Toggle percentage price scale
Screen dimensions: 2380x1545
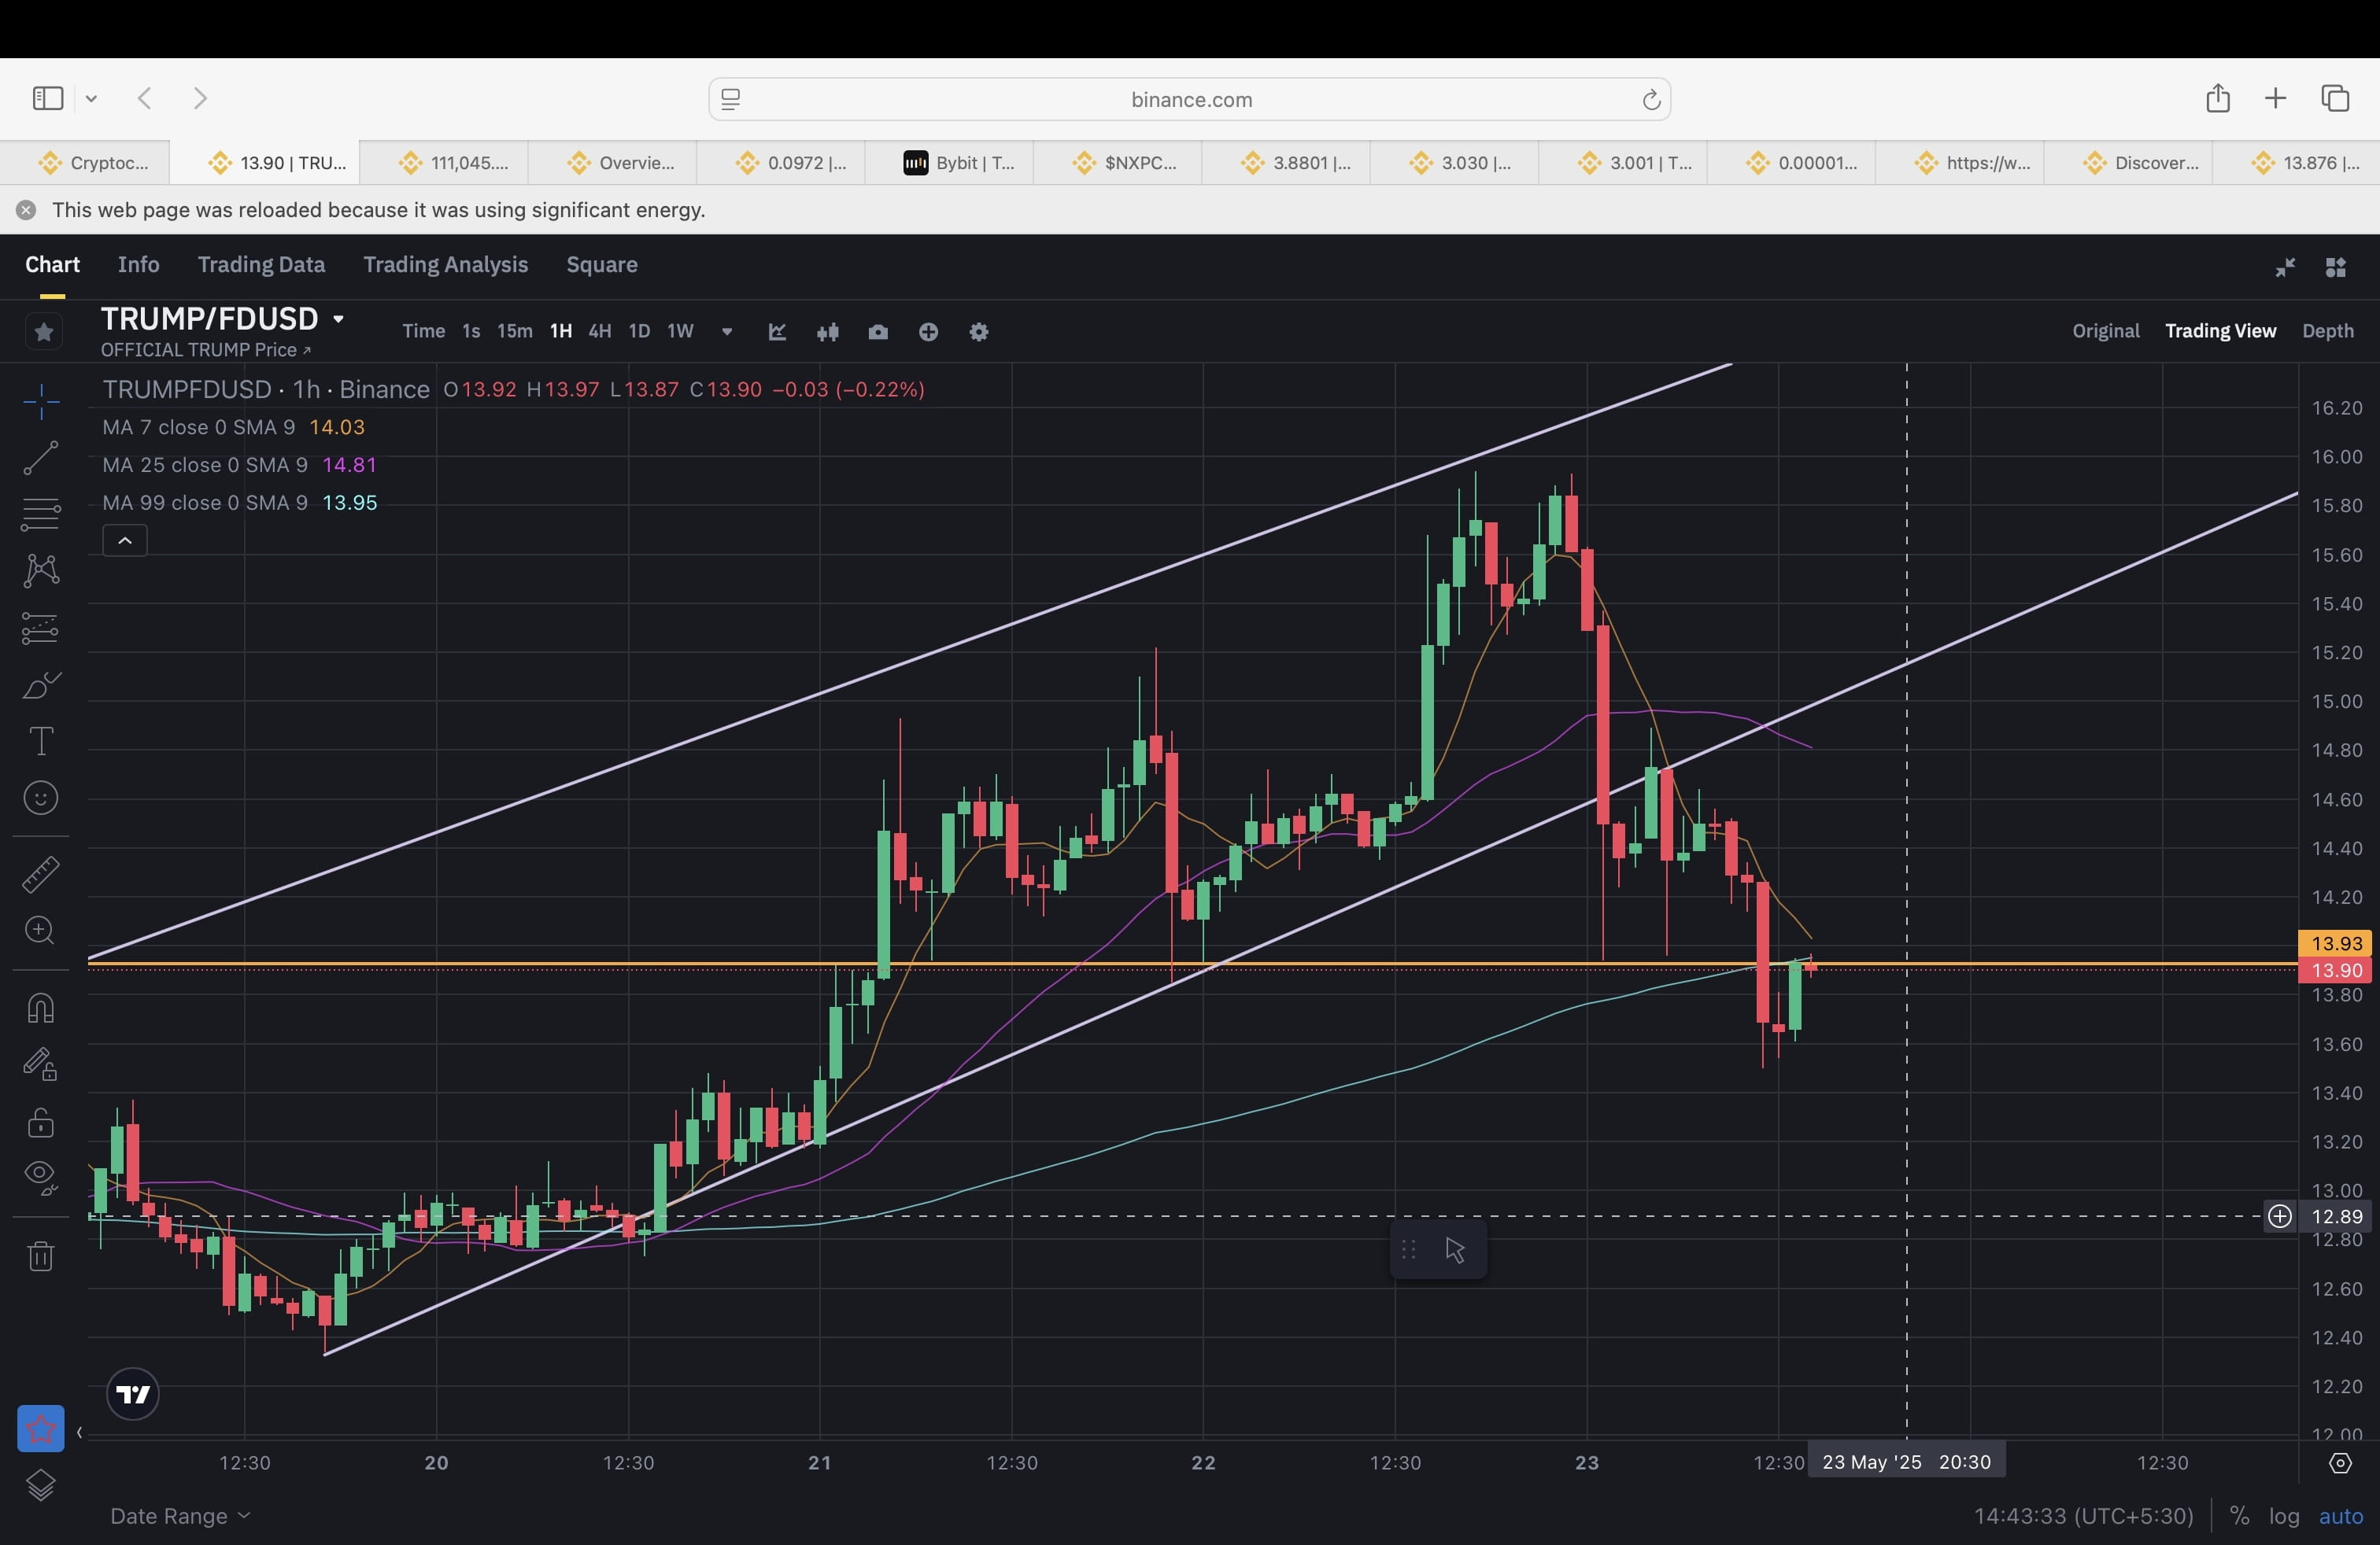pos(2239,1516)
